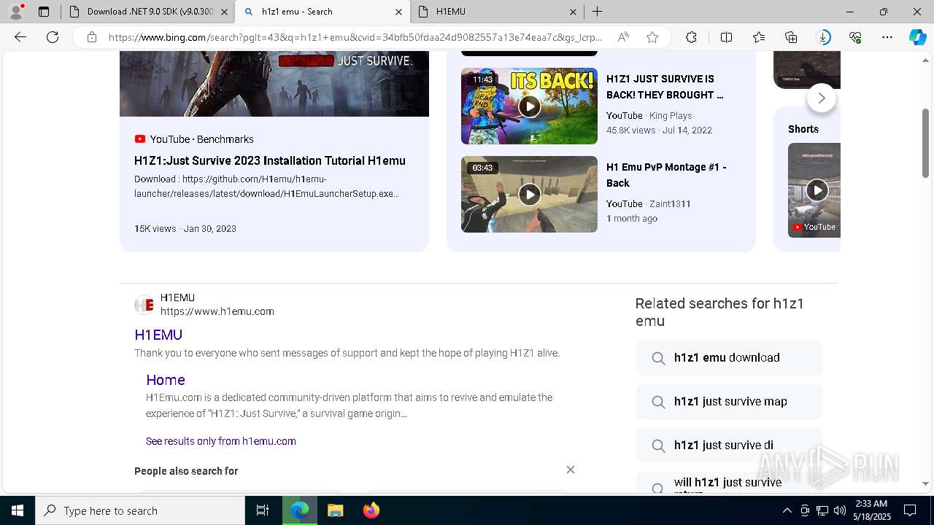This screenshot has height=525, width=934.
Task: Open H1Z1:Just Survive 2023 Installation Tutorial
Action: 270,160
